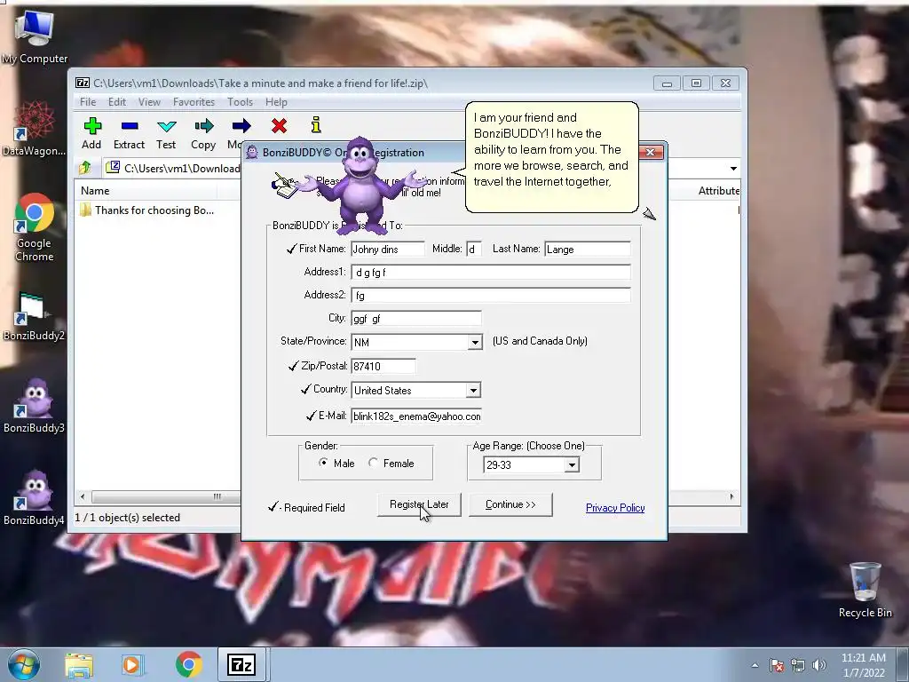
Task: Click the BonziBUDDY speech balloon
Action: (552, 156)
